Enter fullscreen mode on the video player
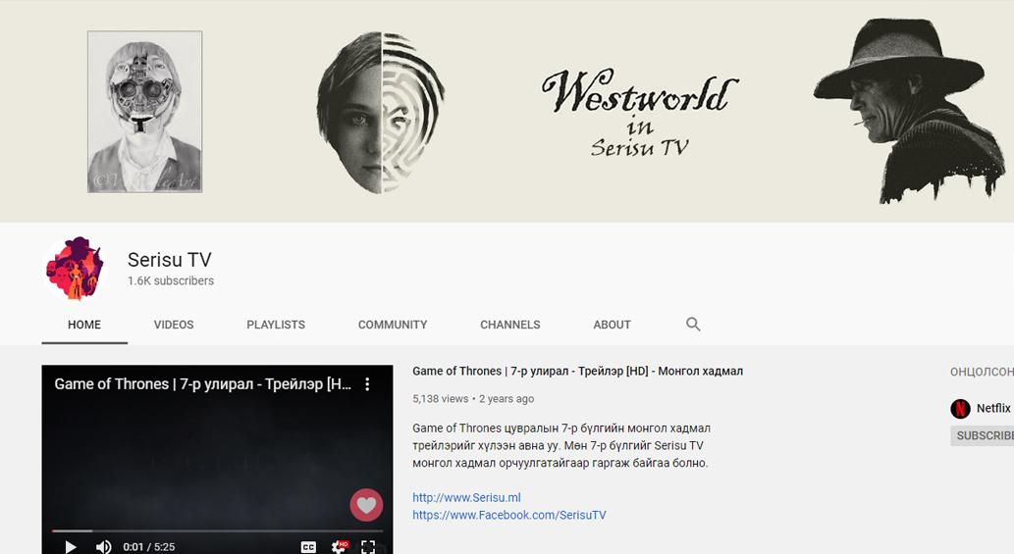Viewport: 1014px width, 554px height. 368,546
